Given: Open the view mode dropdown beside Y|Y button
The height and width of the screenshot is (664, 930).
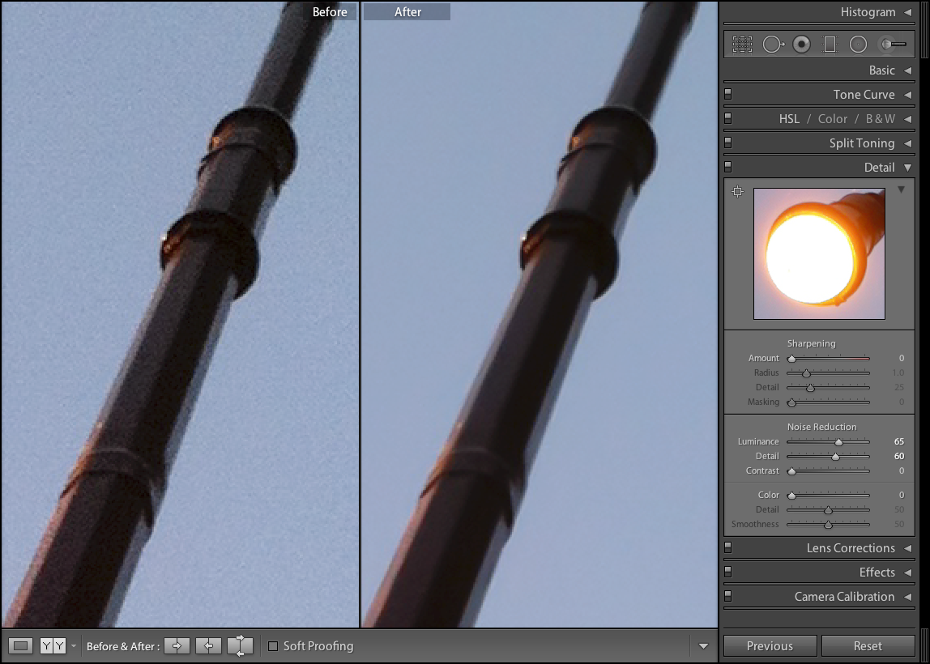Looking at the screenshot, I should (73, 645).
